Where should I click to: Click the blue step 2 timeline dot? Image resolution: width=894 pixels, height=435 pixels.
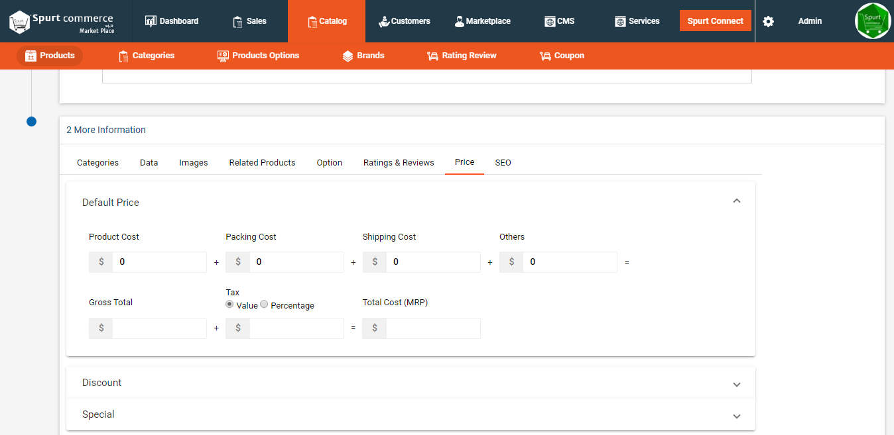pyautogui.click(x=31, y=122)
